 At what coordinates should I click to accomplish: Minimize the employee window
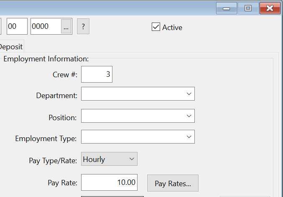tap(226, 8)
